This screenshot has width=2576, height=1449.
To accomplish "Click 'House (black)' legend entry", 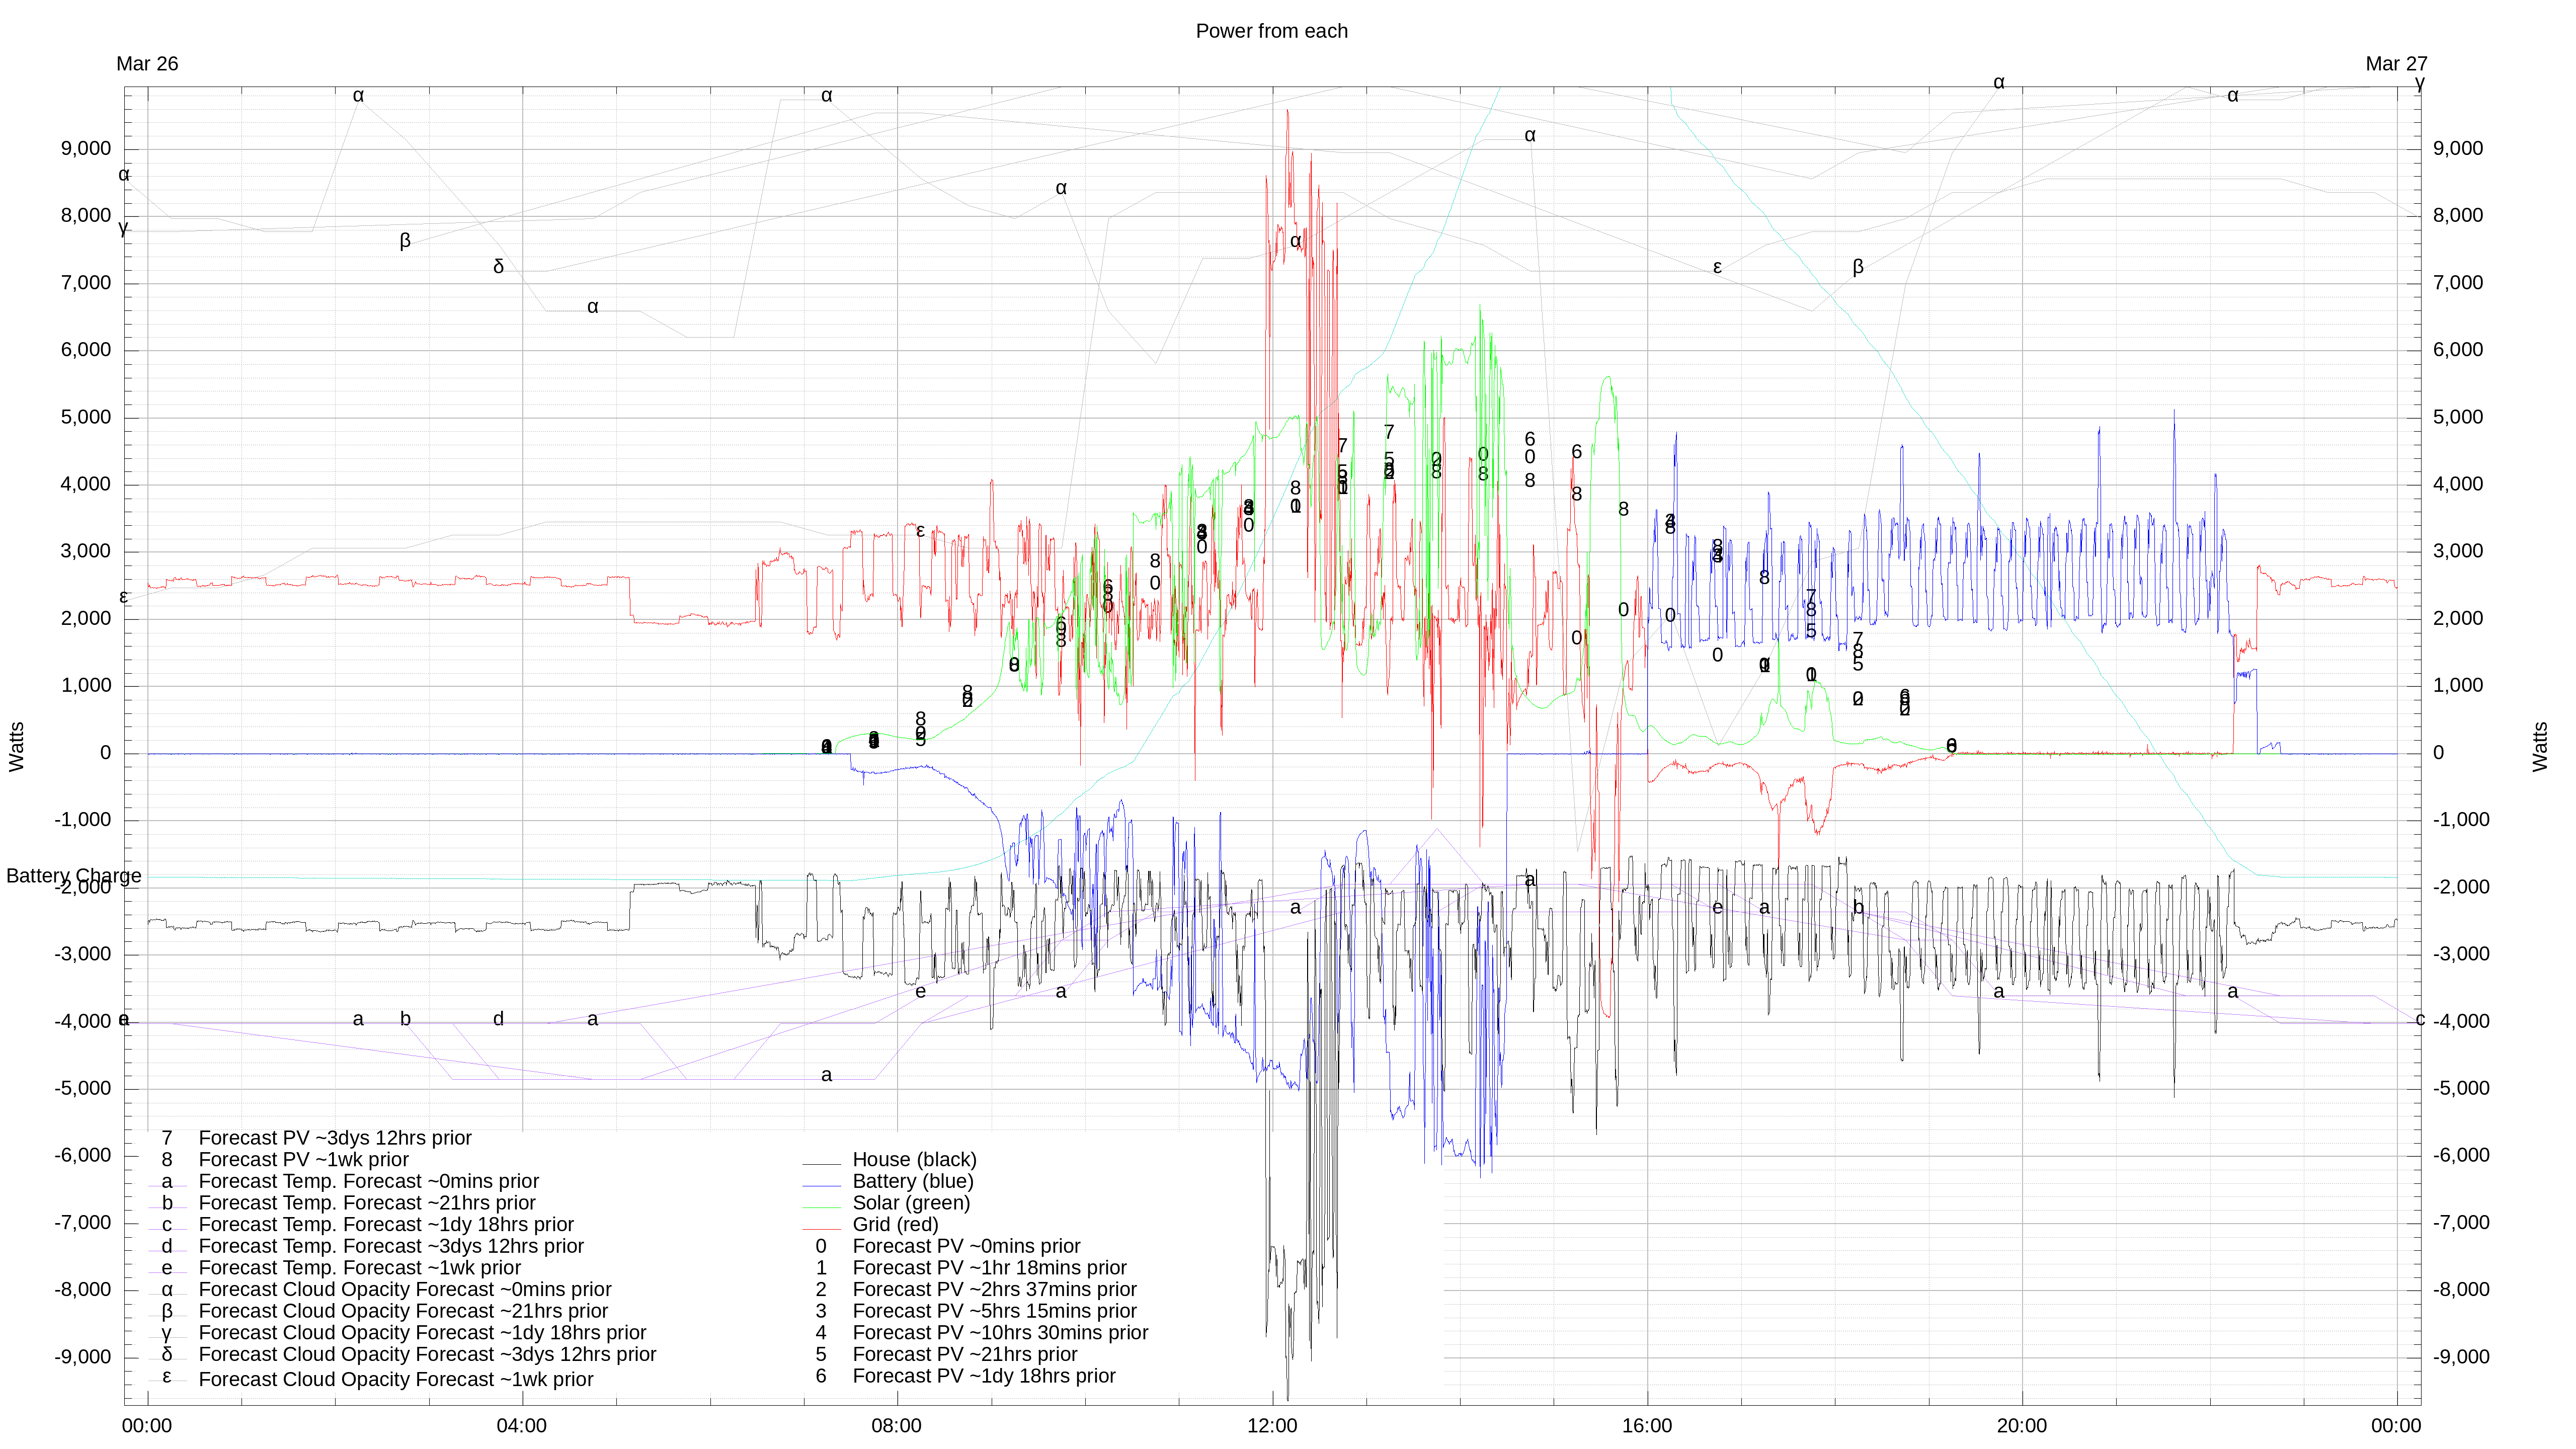I will (x=914, y=1160).
